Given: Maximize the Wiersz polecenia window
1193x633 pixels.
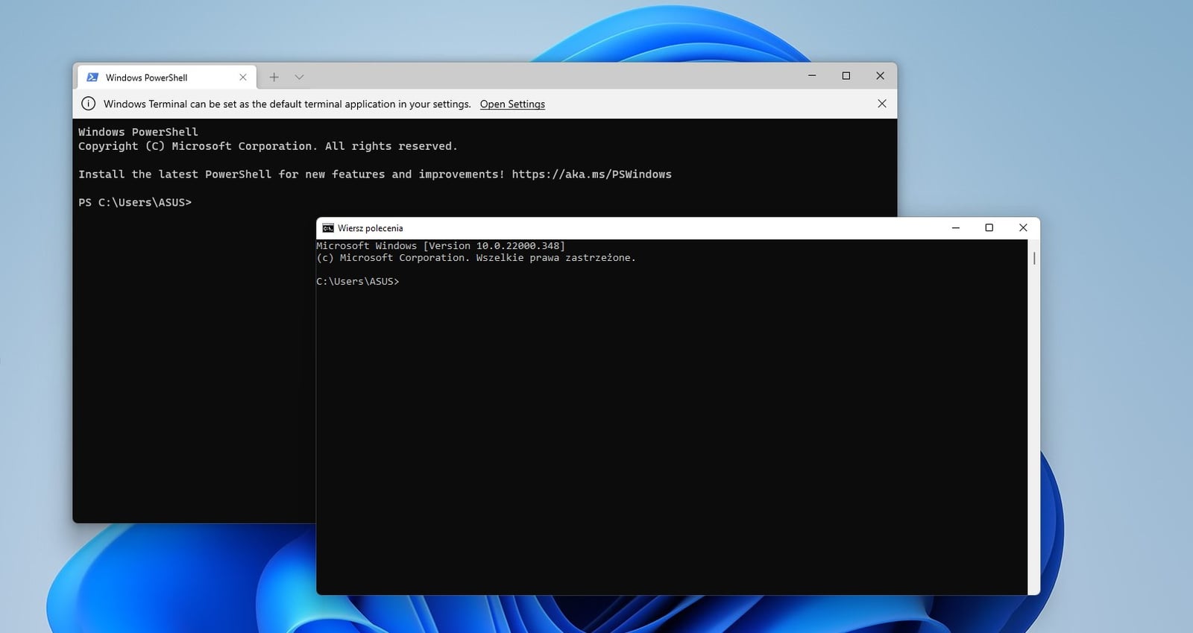Looking at the screenshot, I should click(989, 228).
